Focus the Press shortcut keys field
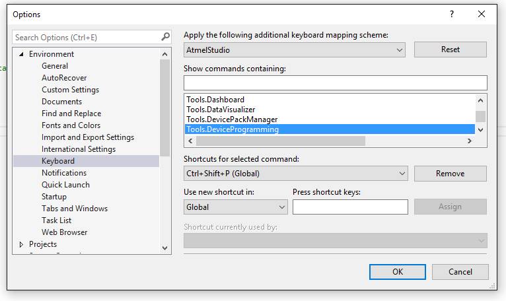Image resolution: width=506 pixels, height=301 pixels. pos(350,207)
